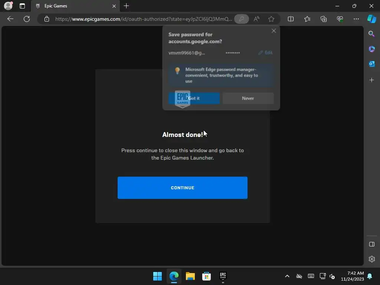Open Settings and more menu
This screenshot has height=285, width=380.
pos(356,19)
